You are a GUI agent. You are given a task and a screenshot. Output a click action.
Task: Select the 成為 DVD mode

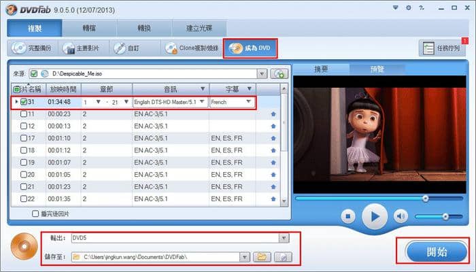click(250, 48)
